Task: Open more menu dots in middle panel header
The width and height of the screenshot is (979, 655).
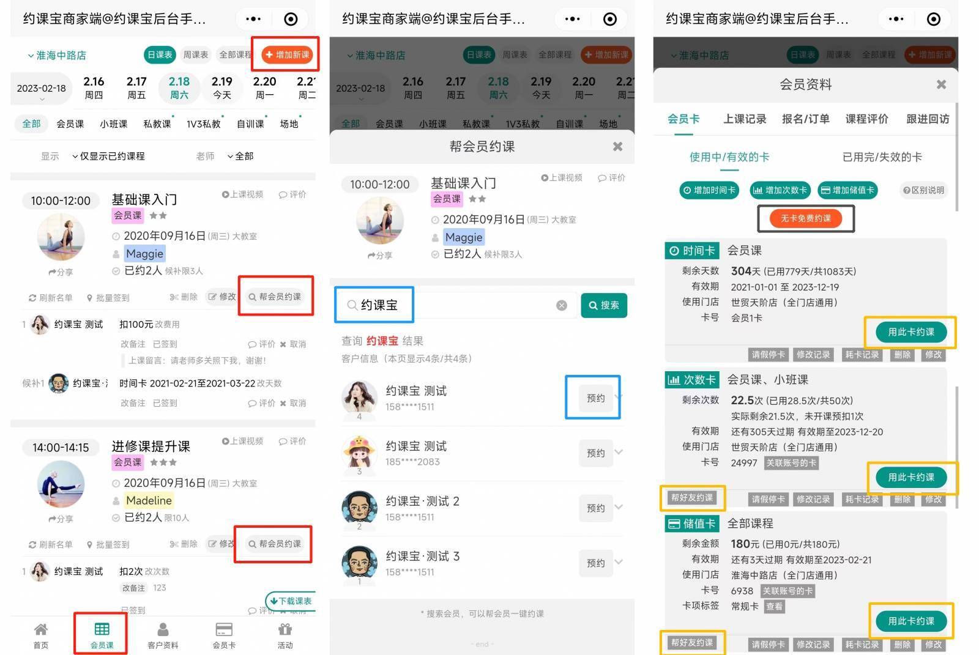Action: click(573, 19)
